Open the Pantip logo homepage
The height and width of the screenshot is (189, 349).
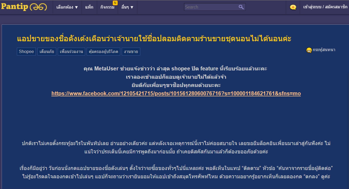pos(24,7)
